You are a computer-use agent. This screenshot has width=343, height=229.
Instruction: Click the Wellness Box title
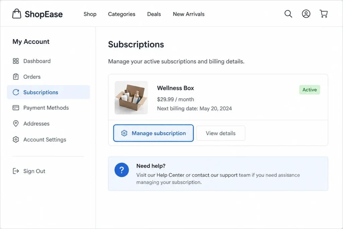click(x=176, y=88)
